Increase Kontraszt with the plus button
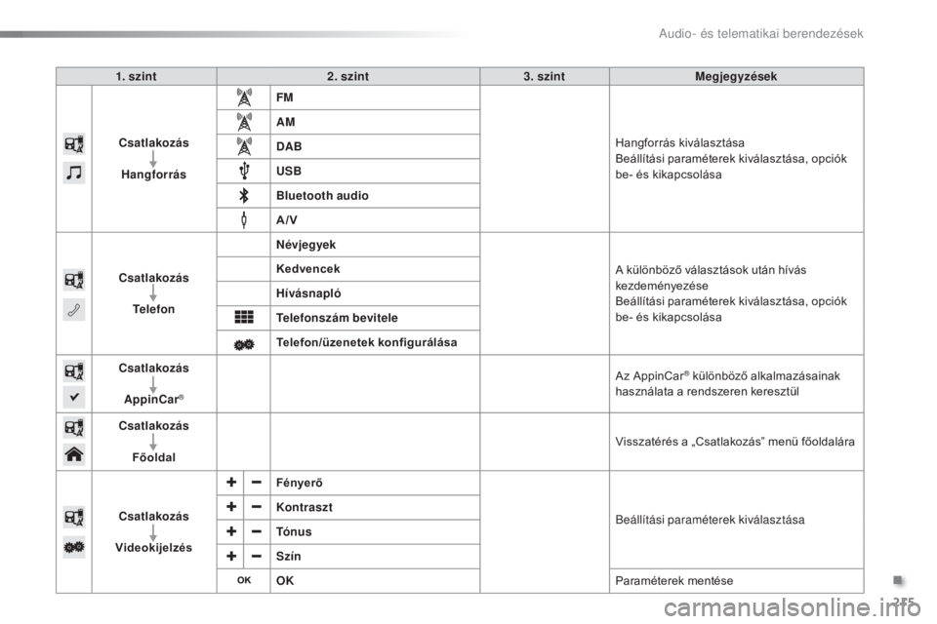The height and width of the screenshot is (624, 937). pyautogui.click(x=231, y=507)
